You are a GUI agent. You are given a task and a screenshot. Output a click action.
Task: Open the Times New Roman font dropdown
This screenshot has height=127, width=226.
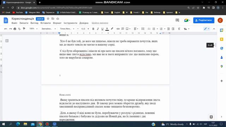click(67, 29)
